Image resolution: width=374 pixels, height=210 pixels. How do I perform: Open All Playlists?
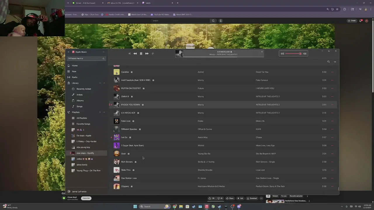click(x=82, y=118)
